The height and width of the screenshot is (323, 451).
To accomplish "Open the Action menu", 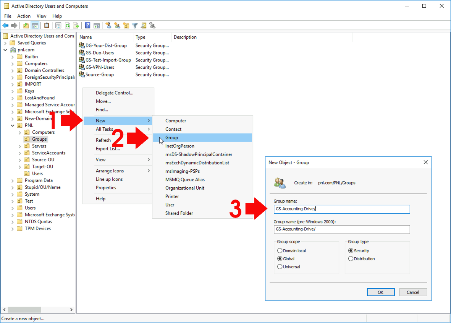I will (24, 16).
